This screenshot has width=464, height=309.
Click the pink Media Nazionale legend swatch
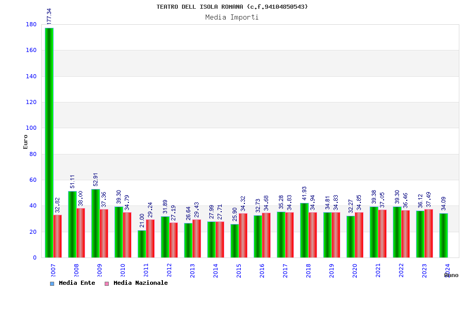(107, 284)
